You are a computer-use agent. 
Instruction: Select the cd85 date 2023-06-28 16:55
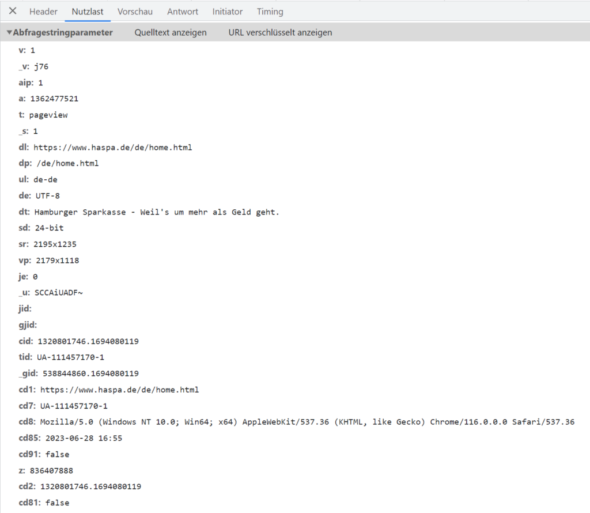tap(84, 438)
